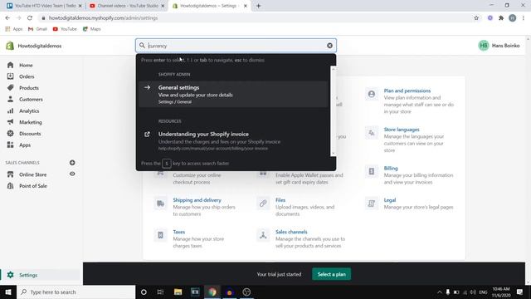
Task: View online store with eye icon
Action: tap(72, 174)
